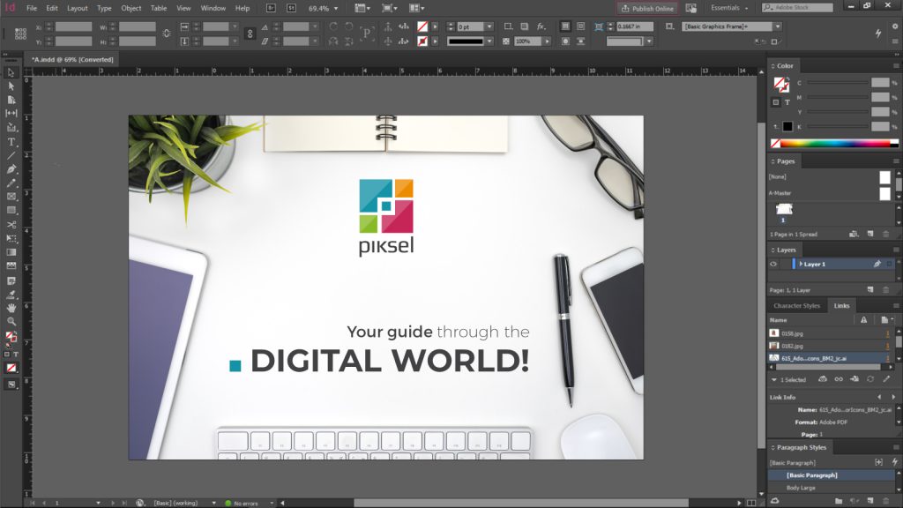This screenshot has height=508, width=903.
Task: Switch to the Character Styles tab
Action: click(x=796, y=306)
